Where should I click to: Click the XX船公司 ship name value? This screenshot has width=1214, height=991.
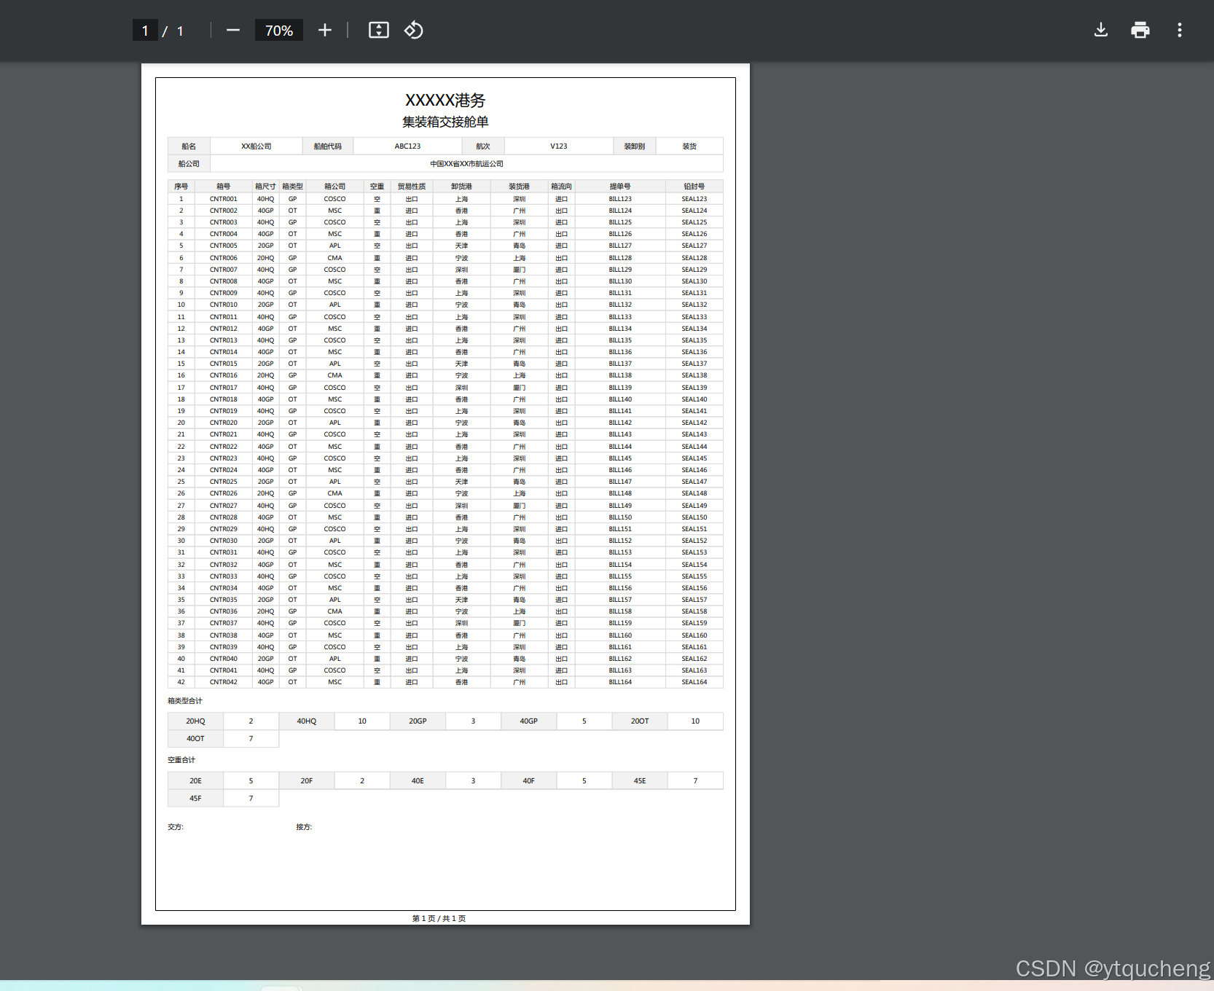[256, 146]
